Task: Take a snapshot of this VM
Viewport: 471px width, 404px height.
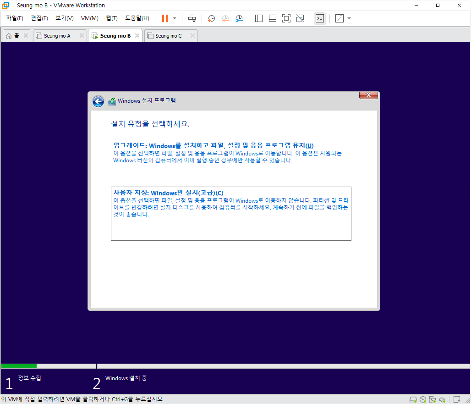Action: 212,18
